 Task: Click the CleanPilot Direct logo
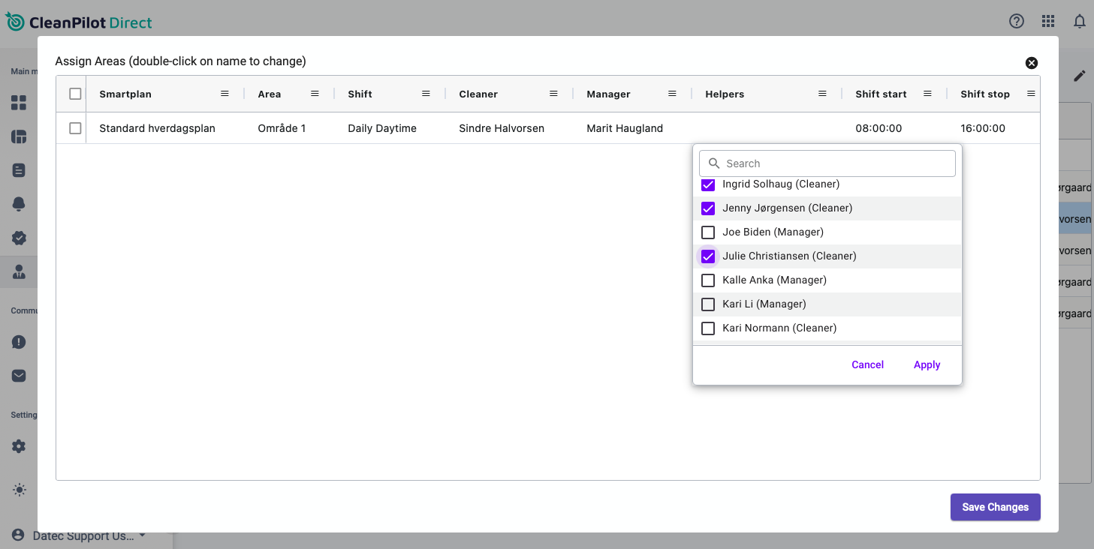click(79, 22)
